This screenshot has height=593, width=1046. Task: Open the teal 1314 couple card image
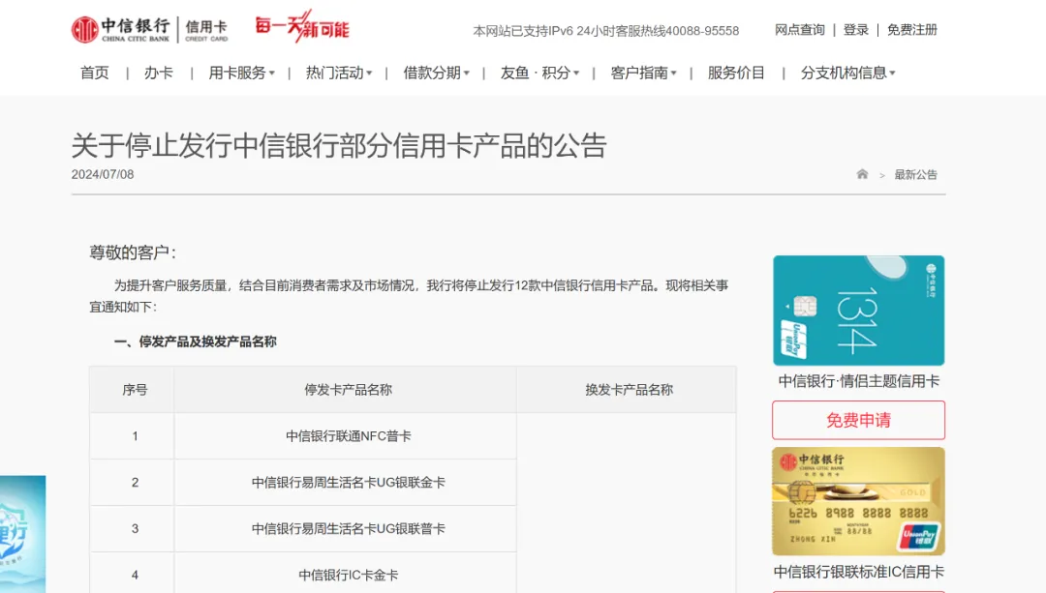point(858,311)
